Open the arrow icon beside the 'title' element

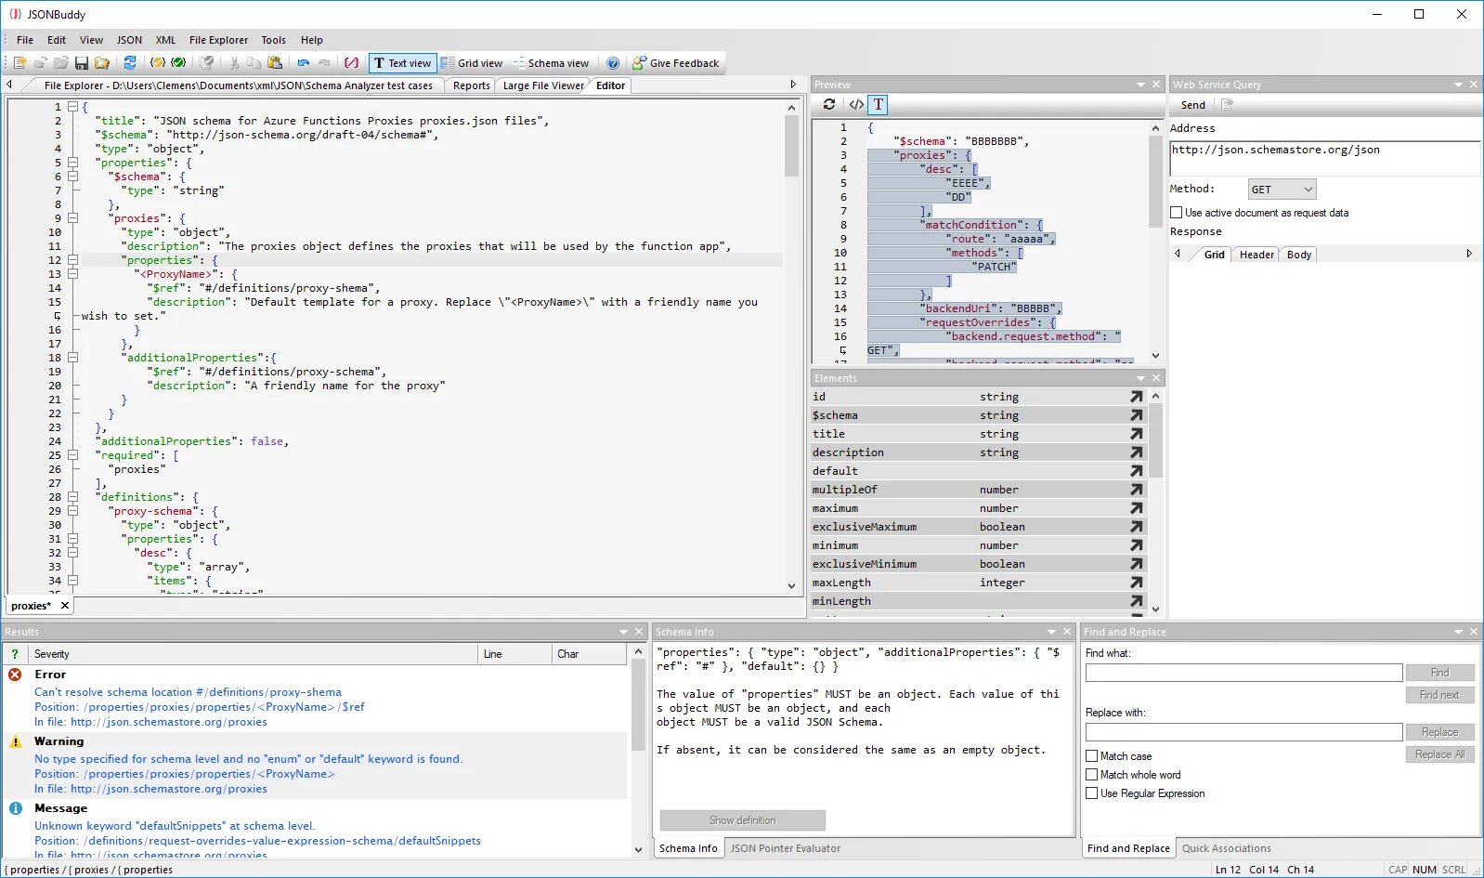pyautogui.click(x=1136, y=434)
